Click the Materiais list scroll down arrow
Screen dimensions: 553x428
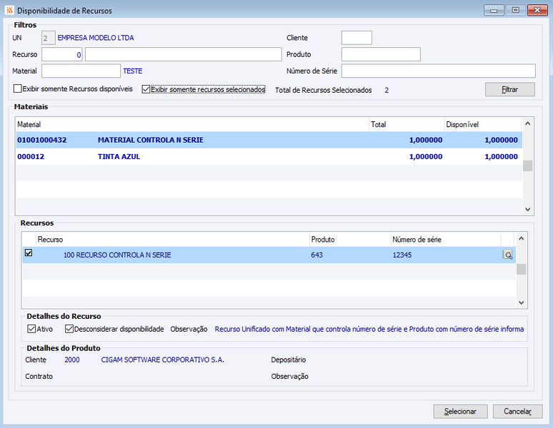coord(527,210)
